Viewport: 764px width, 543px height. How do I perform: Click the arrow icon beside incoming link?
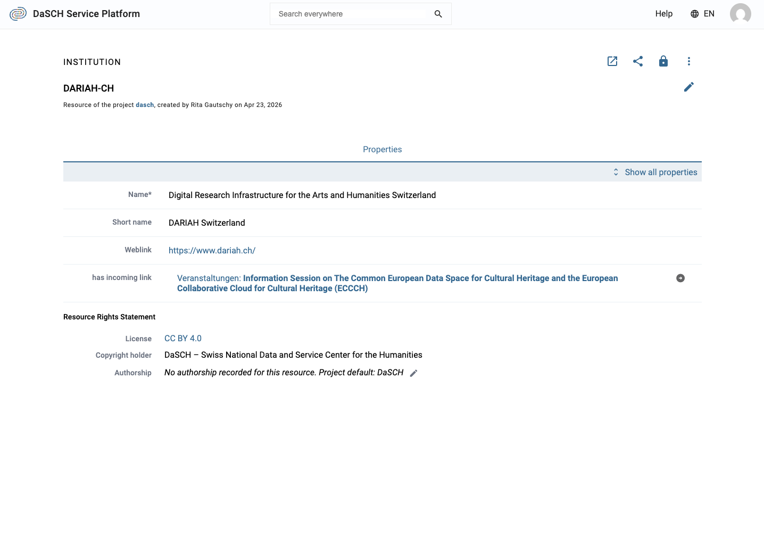(x=680, y=278)
